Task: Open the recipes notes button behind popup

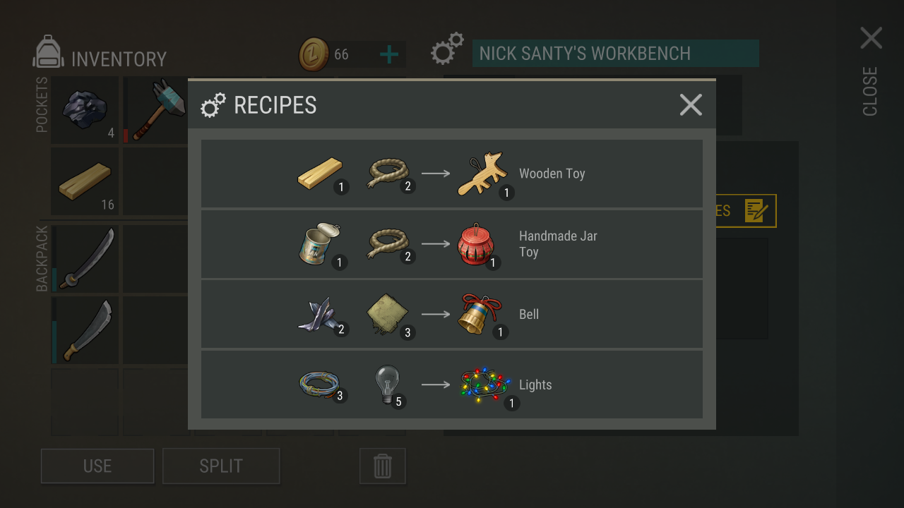Action: 746,211
